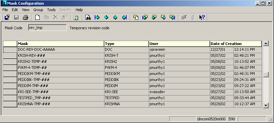Image resolution: width=274 pixels, height=123 pixels.
Task: Open the Tools menu
Action: [51, 10]
